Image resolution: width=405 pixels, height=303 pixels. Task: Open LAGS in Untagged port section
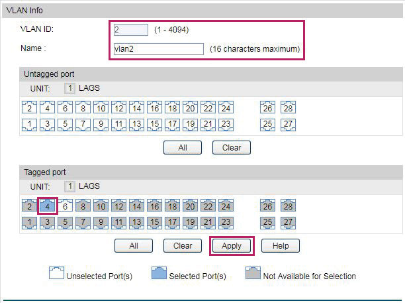[x=89, y=88]
